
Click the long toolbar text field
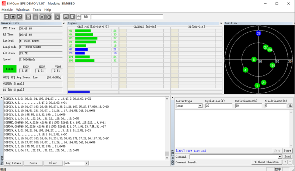(x=127, y=17)
